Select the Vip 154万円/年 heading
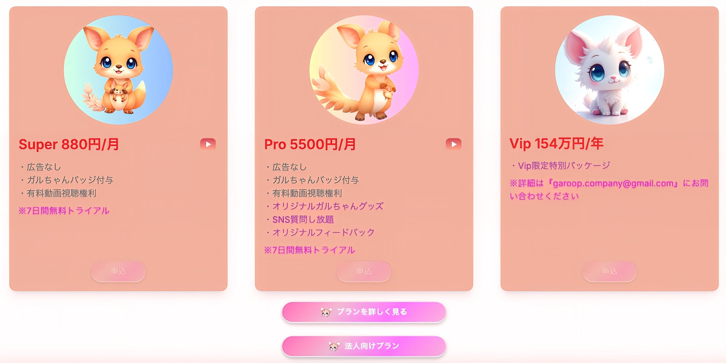This screenshot has height=363, width=726. click(556, 143)
